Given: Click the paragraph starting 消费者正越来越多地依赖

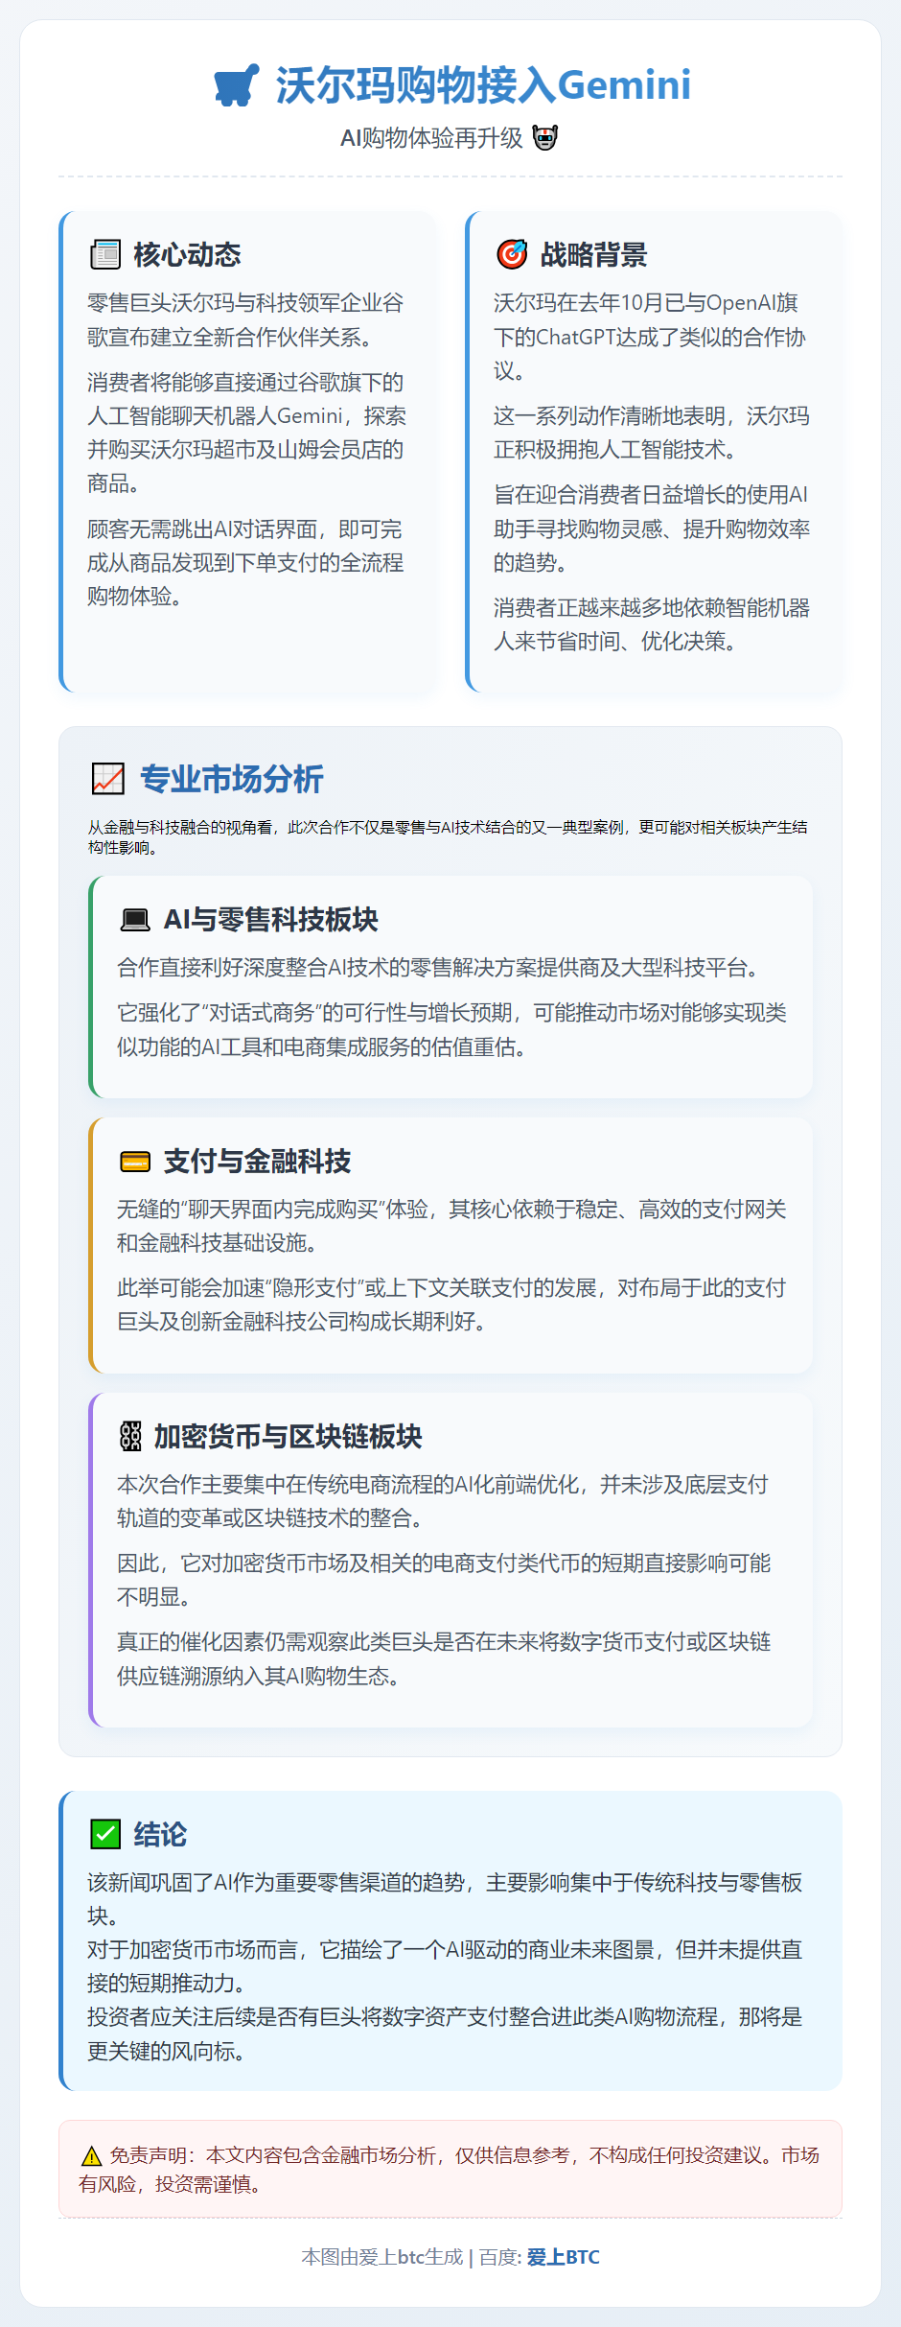Looking at the screenshot, I should click(652, 624).
